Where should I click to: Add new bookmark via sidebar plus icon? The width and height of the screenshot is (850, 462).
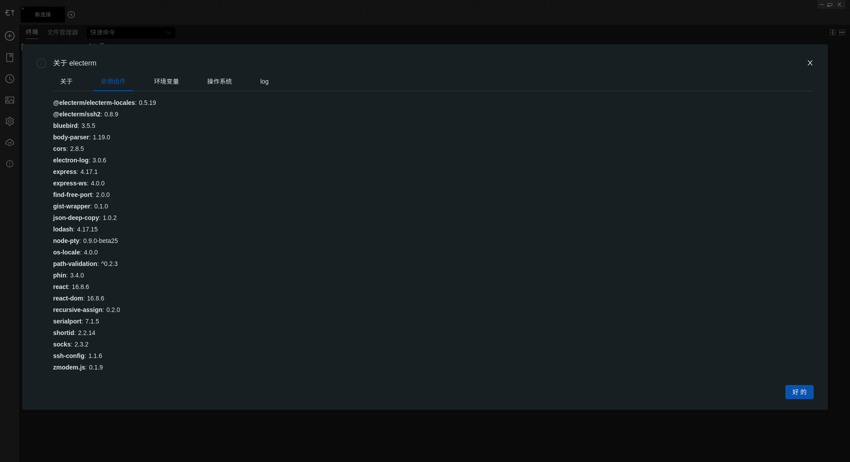(10, 36)
